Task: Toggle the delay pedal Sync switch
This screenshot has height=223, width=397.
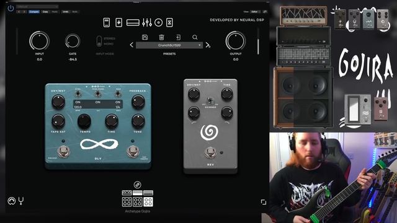Action: (78, 94)
